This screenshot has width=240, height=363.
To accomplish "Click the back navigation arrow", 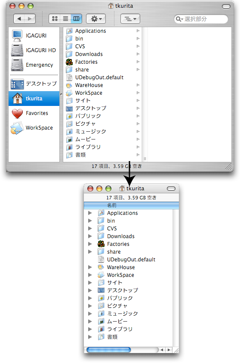I will click(x=19, y=19).
